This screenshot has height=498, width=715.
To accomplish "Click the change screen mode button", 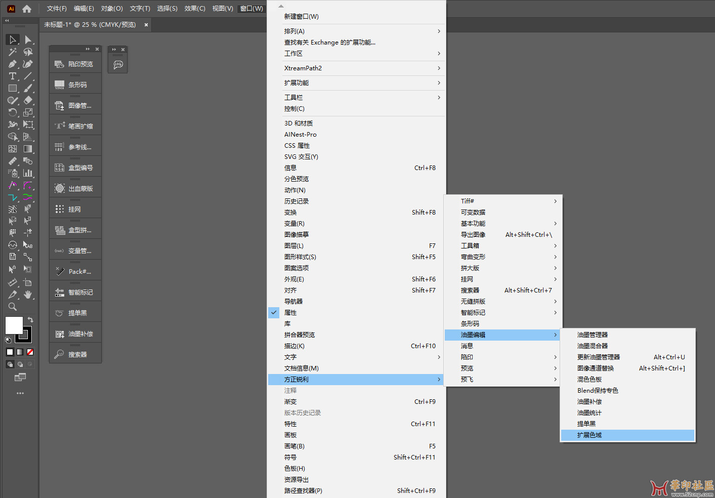I will tap(20, 377).
